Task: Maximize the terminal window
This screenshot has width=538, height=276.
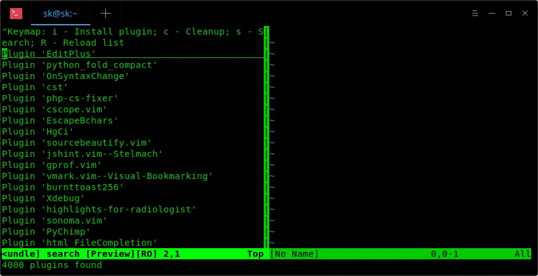Action: tap(508, 14)
